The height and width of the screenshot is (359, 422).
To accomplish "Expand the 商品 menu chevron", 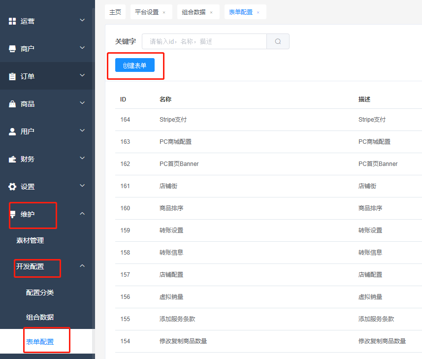I will (82, 103).
